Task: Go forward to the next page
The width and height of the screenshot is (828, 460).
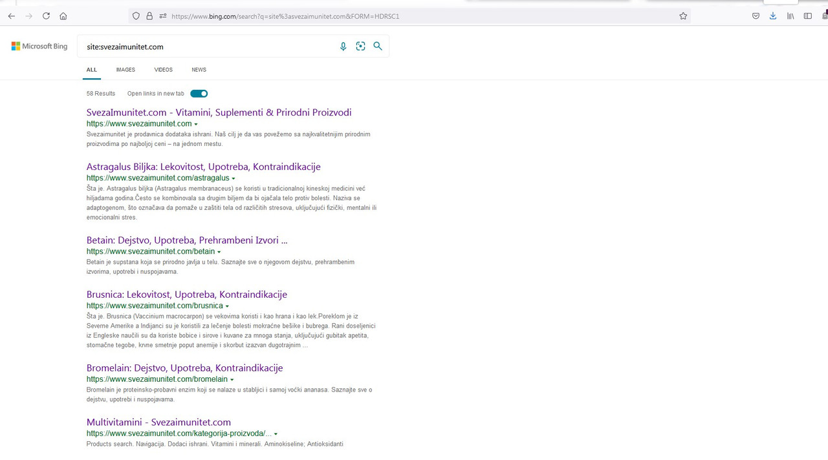Action: click(x=28, y=16)
